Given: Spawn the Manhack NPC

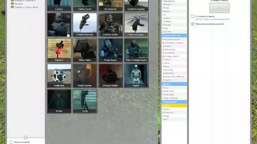Looking at the screenshot, I should (x=59, y=50).
